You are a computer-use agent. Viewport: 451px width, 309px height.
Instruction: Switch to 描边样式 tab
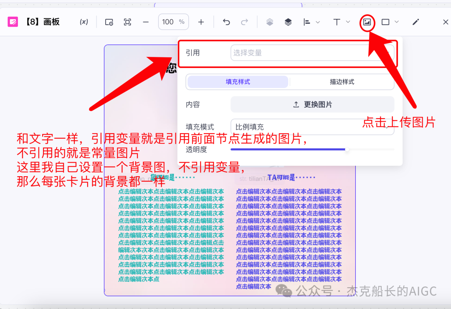click(x=342, y=82)
